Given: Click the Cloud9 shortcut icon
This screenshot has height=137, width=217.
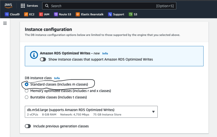Looking at the screenshot, I should (7, 14).
